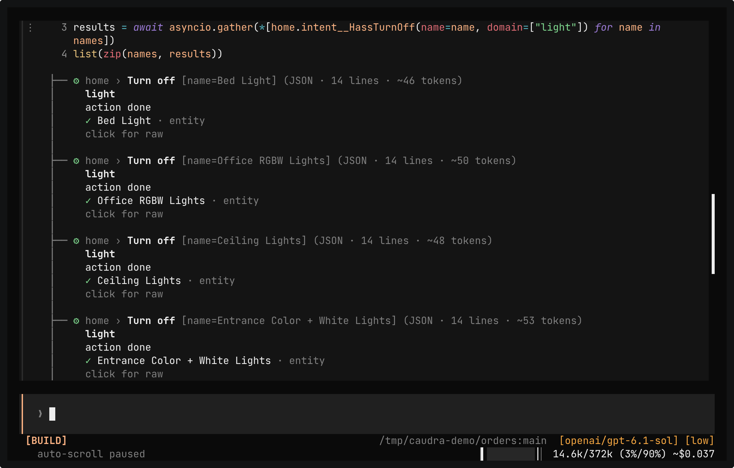The height and width of the screenshot is (468, 734).
Task: Click the Office RGBW Lights entity name
Action: pyautogui.click(x=151, y=201)
